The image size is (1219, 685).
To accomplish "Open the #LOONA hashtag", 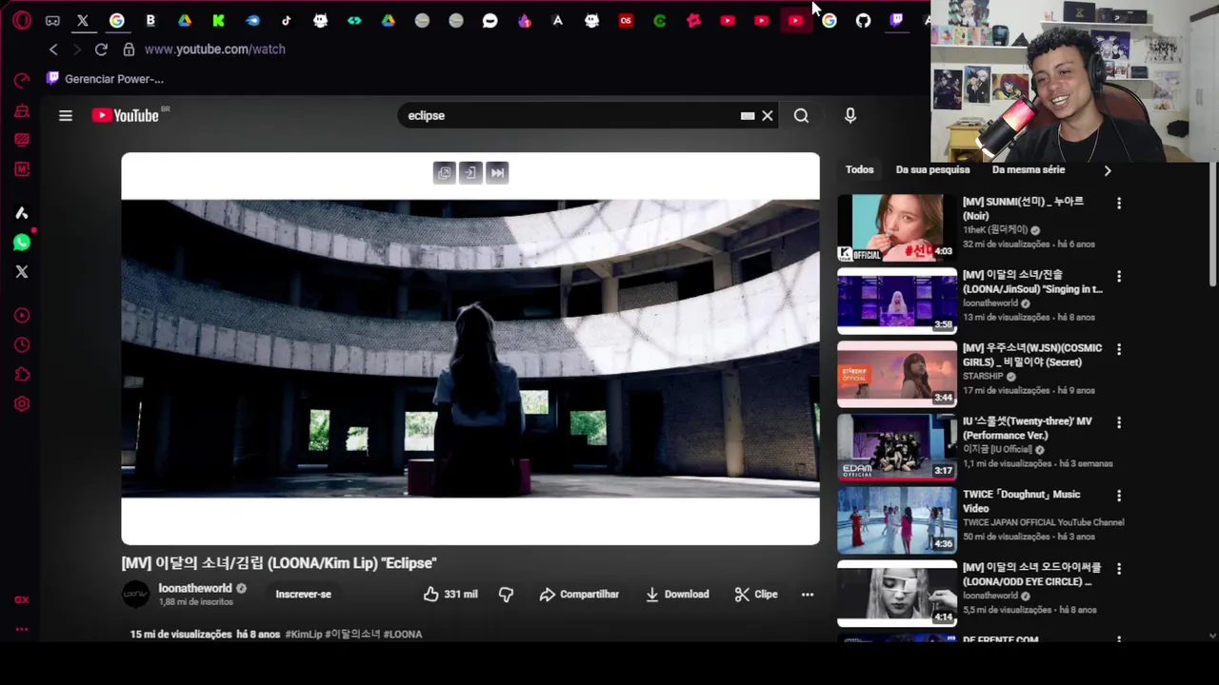I will pyautogui.click(x=403, y=635).
